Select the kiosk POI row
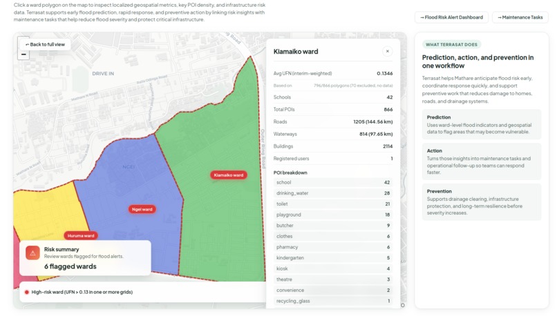This screenshot has width=557, height=316. coord(333,268)
